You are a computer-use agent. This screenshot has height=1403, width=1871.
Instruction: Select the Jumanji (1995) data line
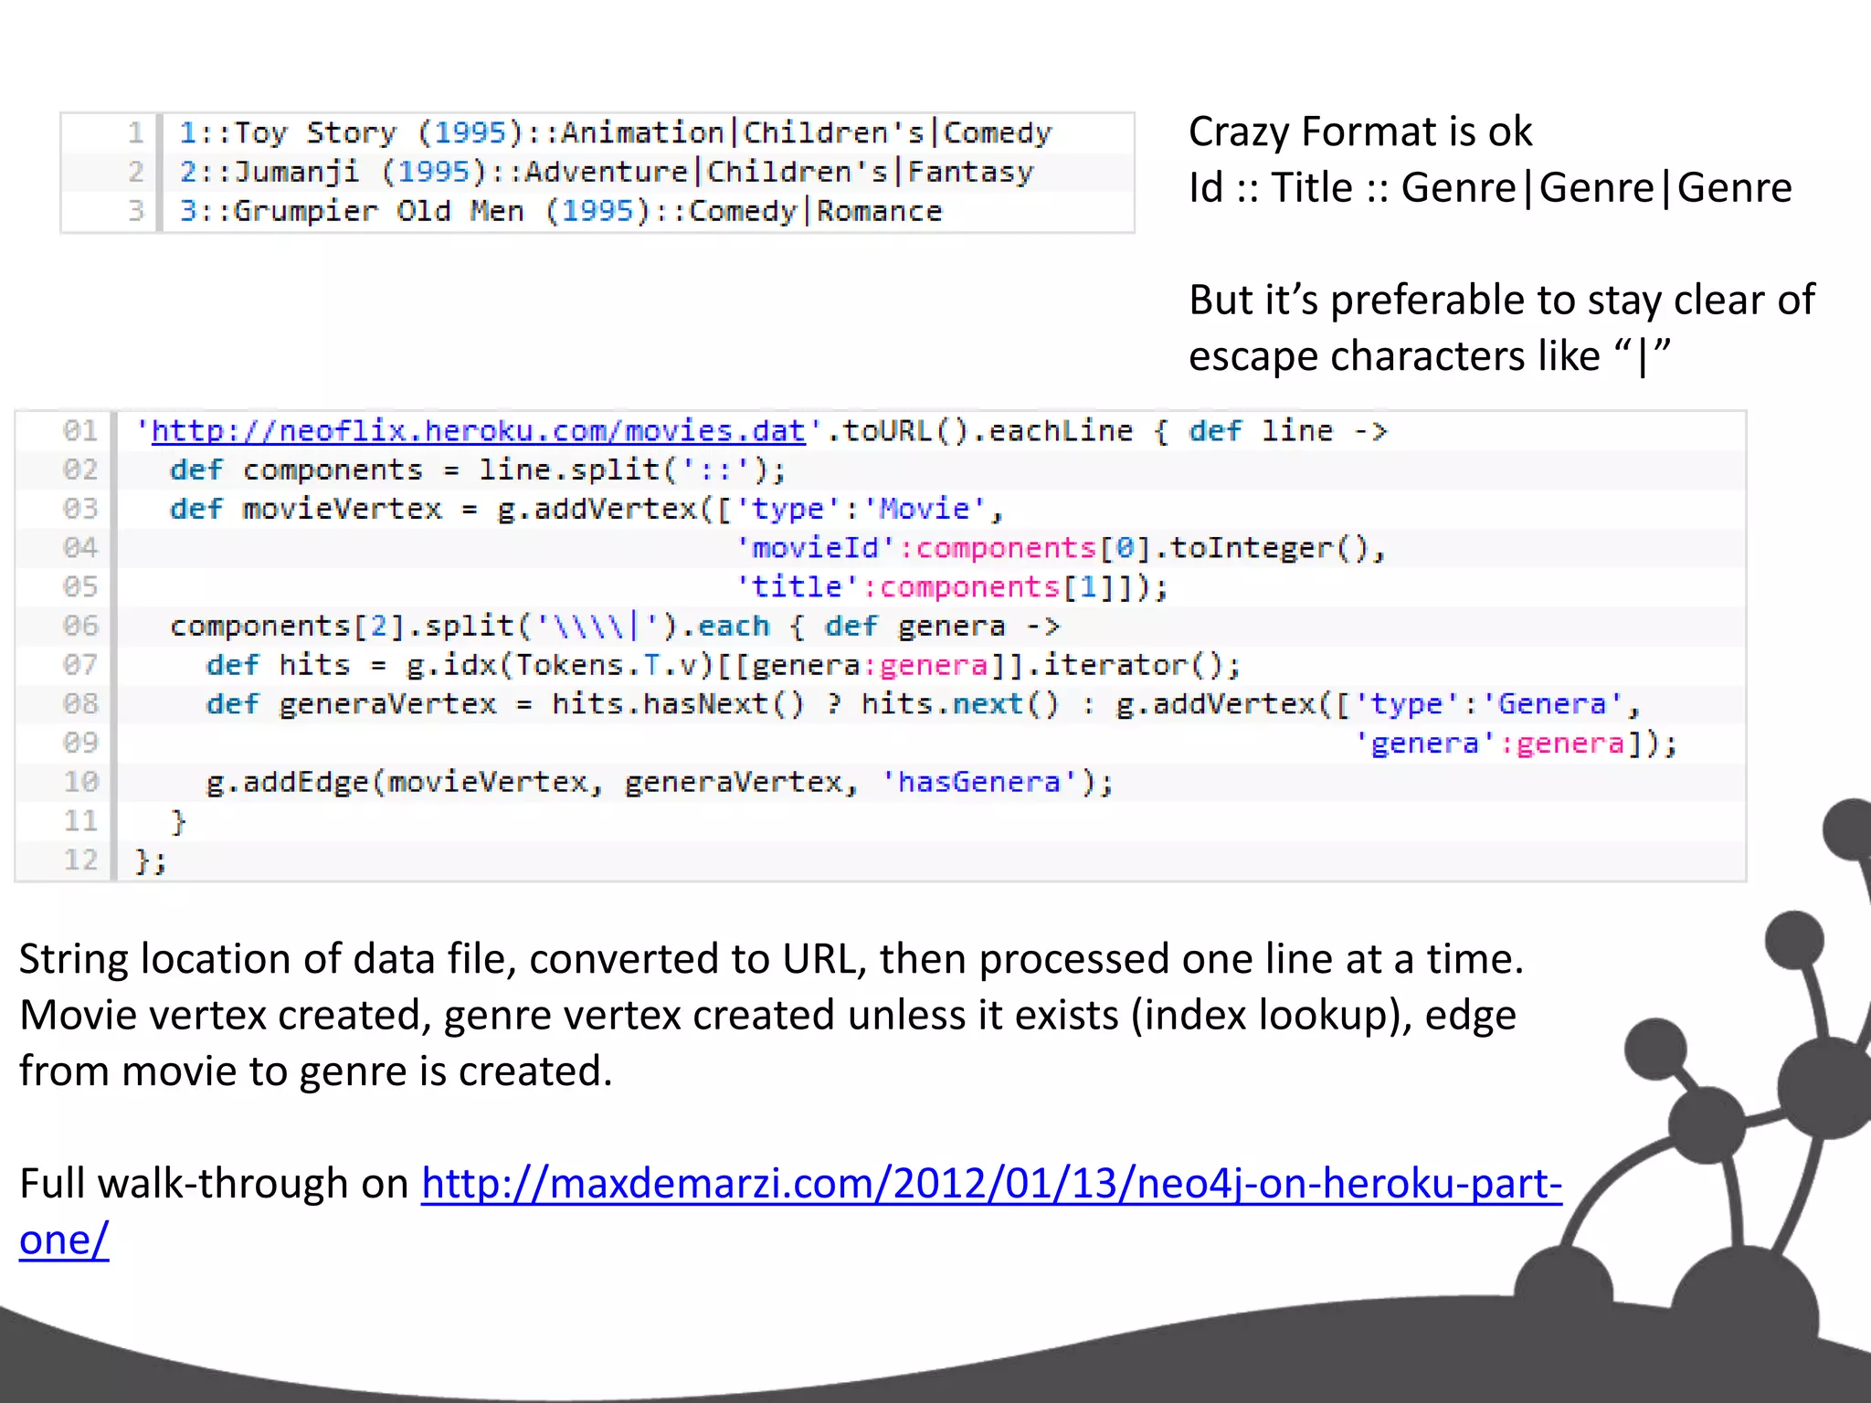point(606,172)
